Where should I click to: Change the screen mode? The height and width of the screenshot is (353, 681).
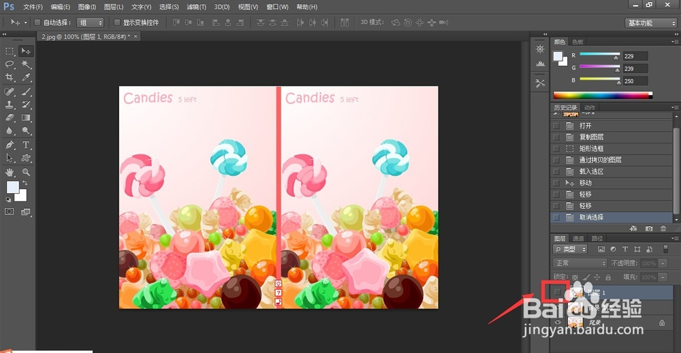coord(26,212)
